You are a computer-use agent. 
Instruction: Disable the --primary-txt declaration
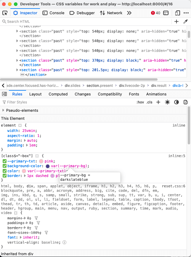tap(4, 161)
